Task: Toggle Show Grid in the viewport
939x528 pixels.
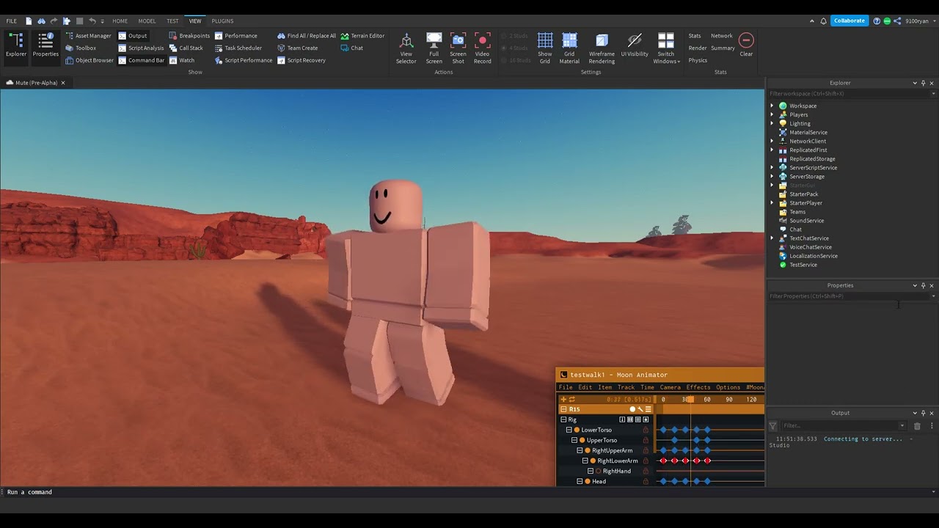Action: click(x=544, y=45)
